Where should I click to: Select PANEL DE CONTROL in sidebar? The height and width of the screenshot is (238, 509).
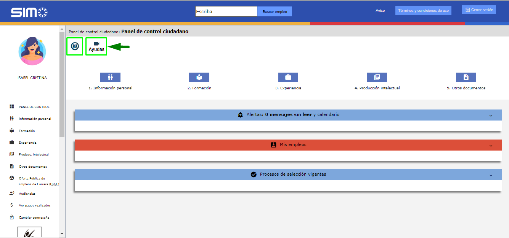[x=34, y=107]
